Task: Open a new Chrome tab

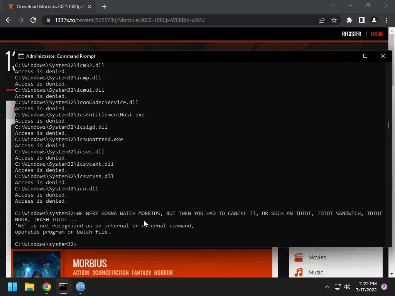Action: pos(104,7)
